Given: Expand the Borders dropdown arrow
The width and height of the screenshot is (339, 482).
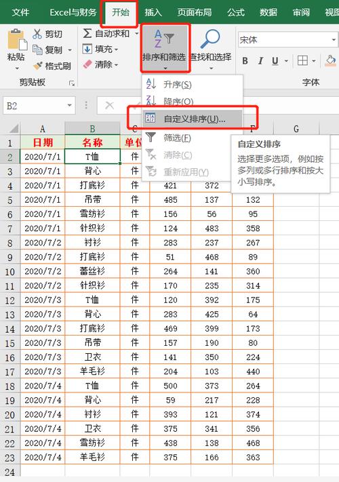Looking at the screenshot, I should tap(313, 61).
